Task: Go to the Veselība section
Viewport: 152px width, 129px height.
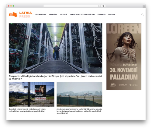Action: 53,15
